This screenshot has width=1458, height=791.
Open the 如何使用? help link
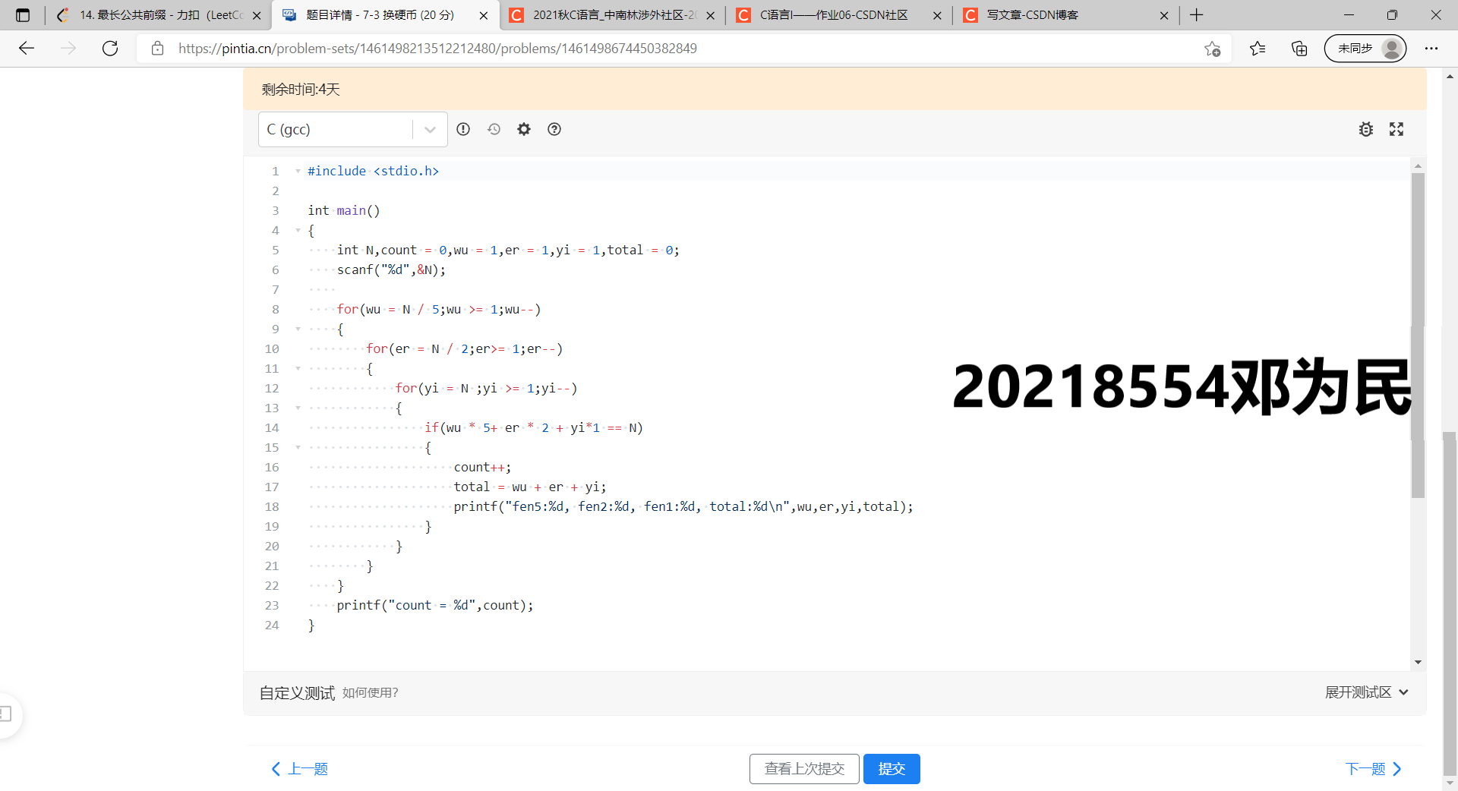[370, 692]
